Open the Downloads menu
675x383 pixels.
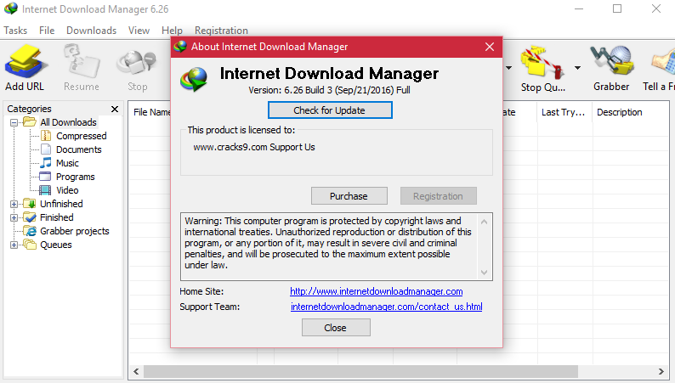(x=91, y=31)
